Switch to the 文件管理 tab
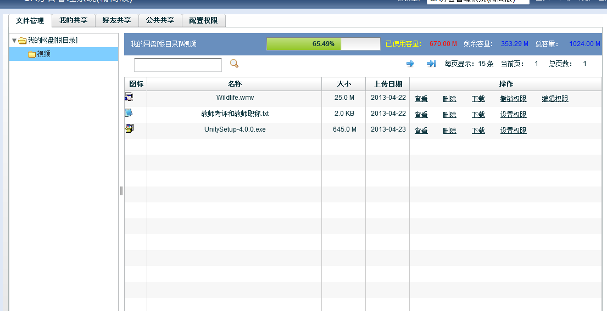The image size is (607, 311). [30, 21]
